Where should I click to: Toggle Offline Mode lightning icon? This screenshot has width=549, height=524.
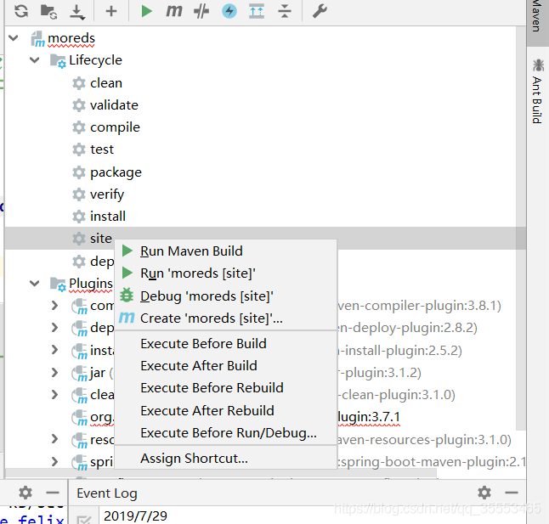[229, 11]
